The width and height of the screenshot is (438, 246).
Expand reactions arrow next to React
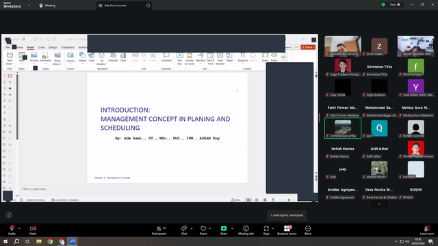(210, 228)
